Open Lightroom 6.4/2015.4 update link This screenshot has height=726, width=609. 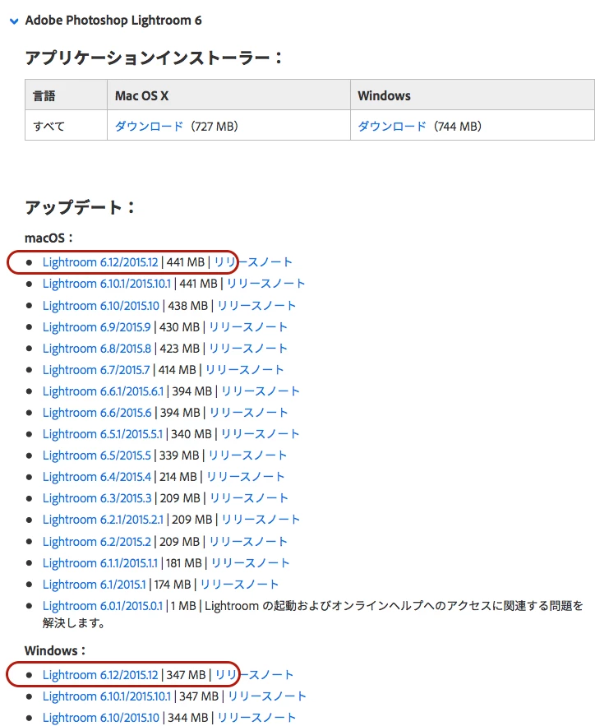point(97,476)
